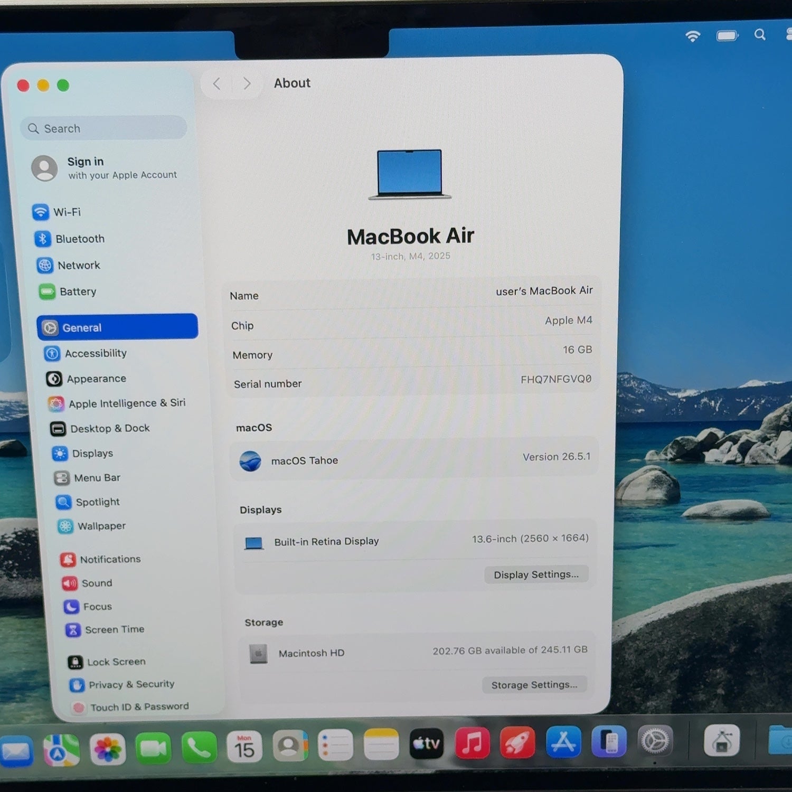
Task: Open the Sound settings pane
Action: (87, 583)
